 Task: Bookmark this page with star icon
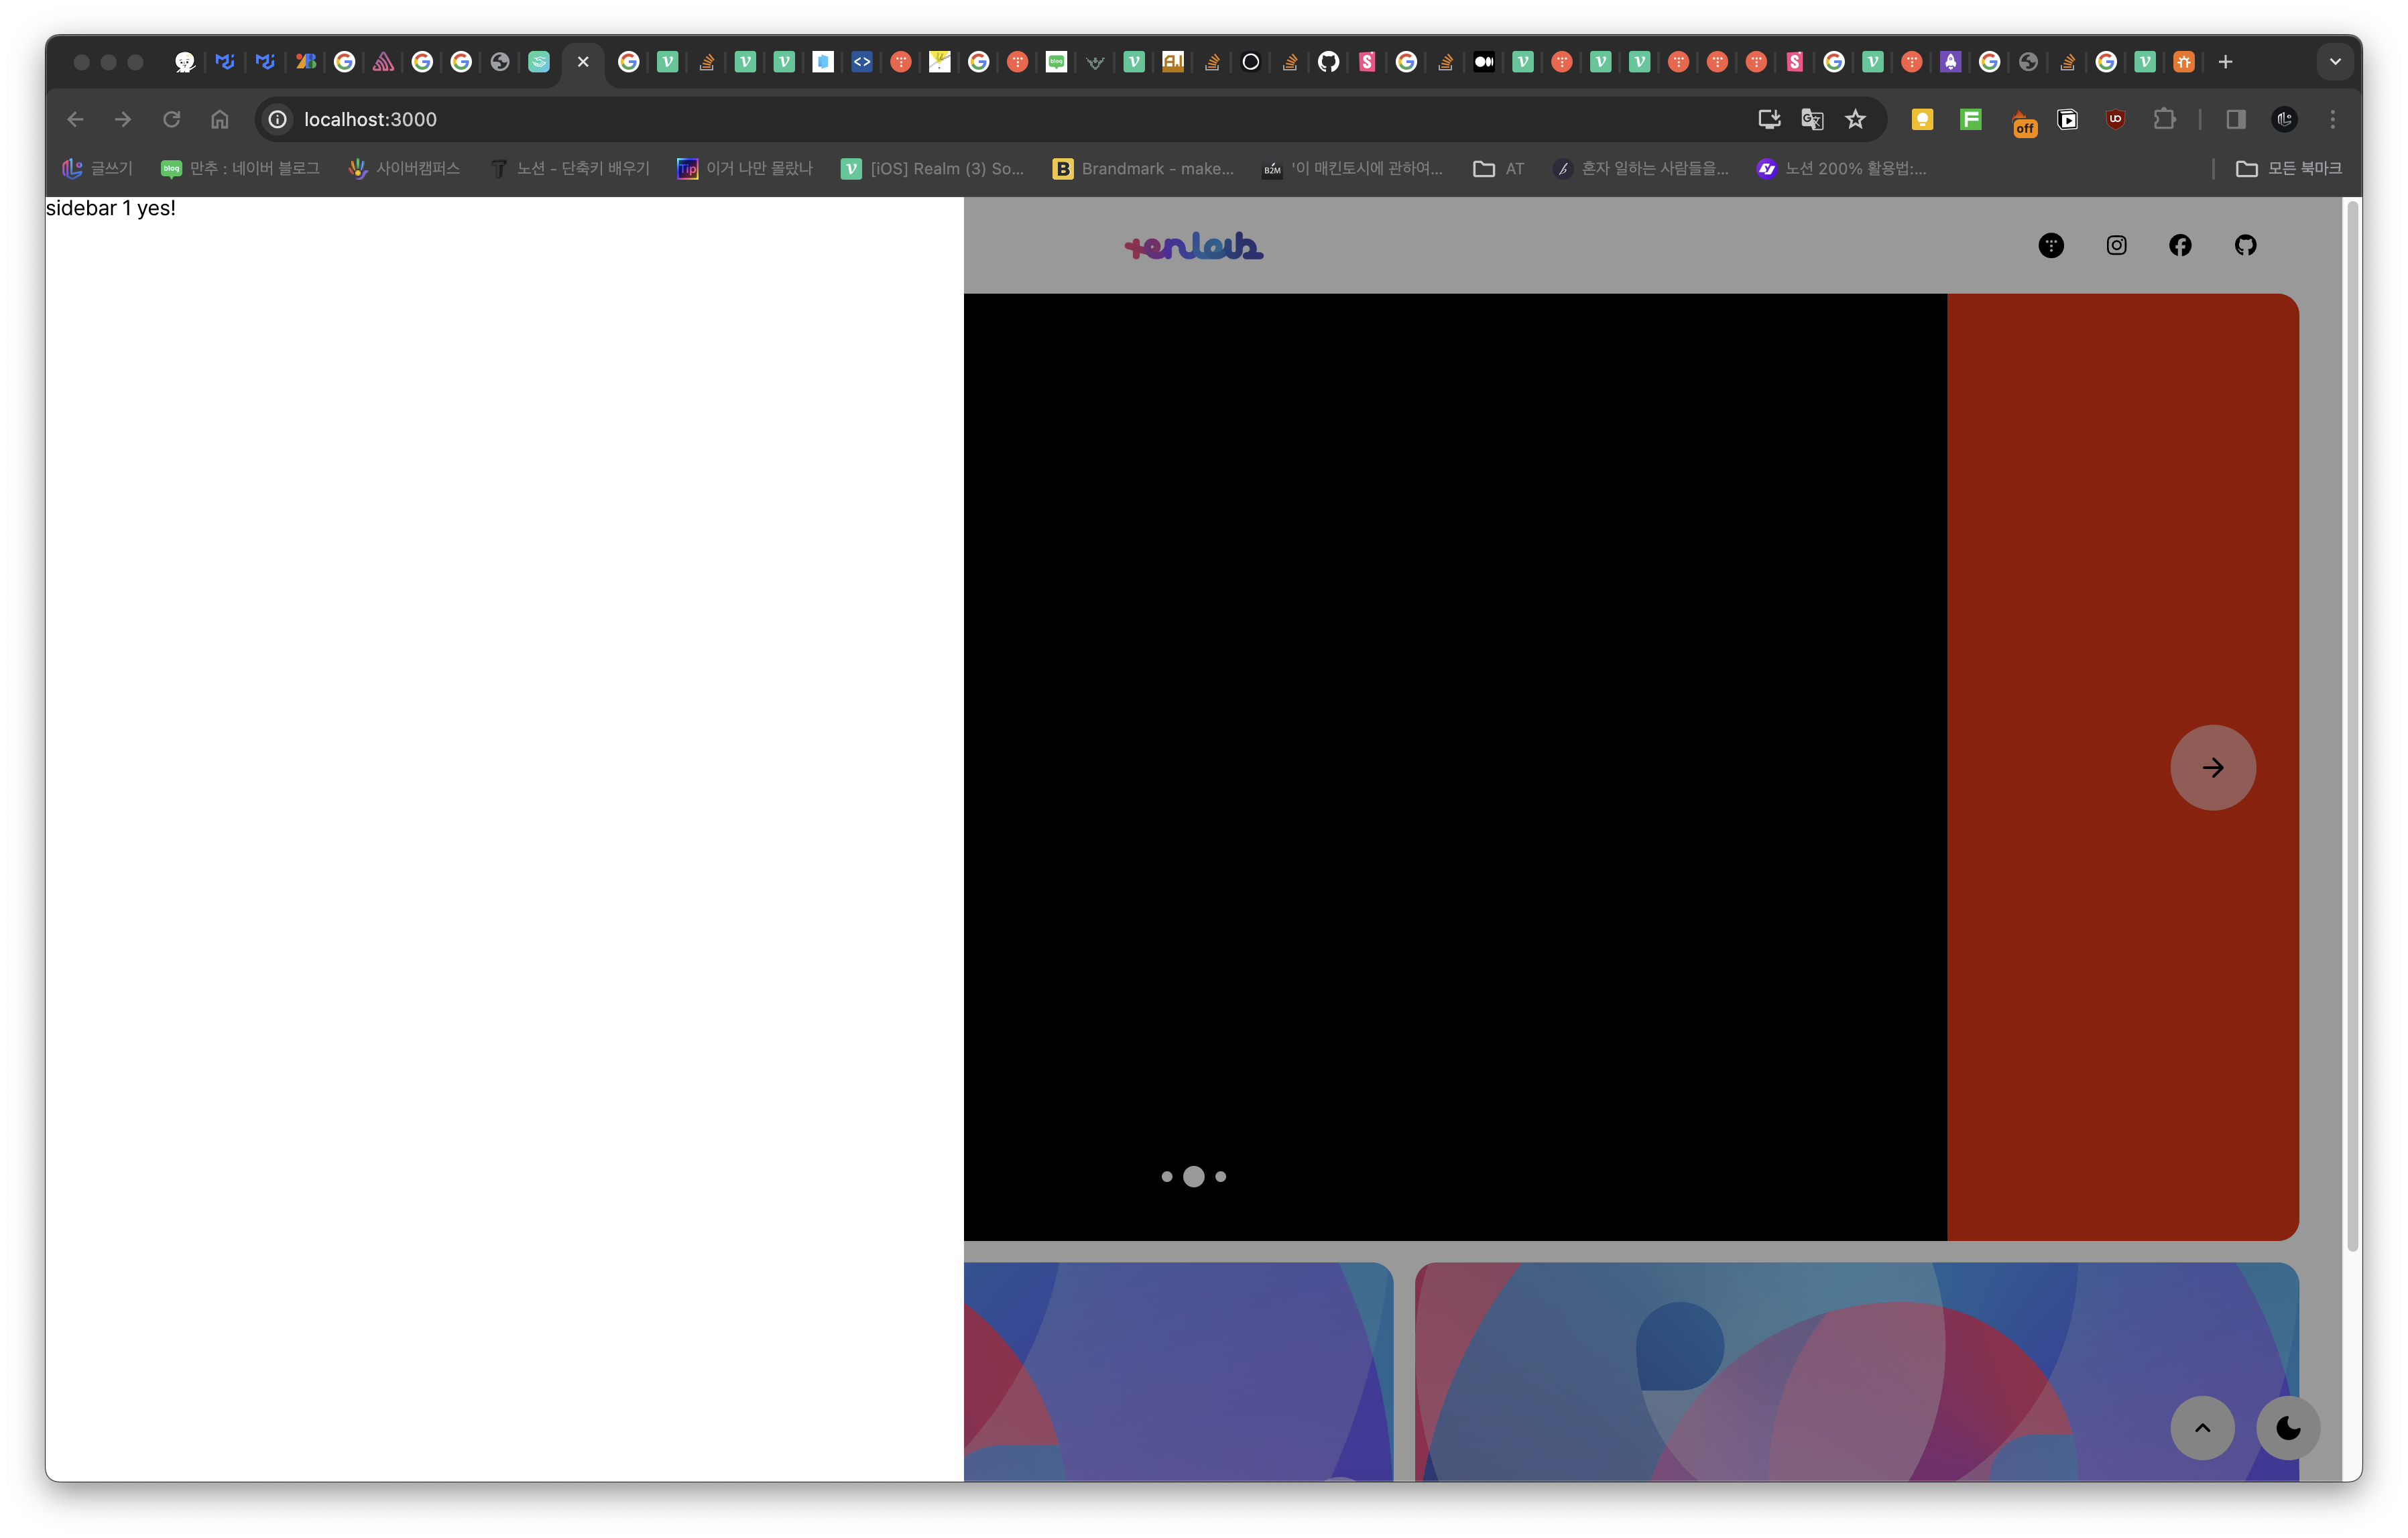pyautogui.click(x=1855, y=120)
